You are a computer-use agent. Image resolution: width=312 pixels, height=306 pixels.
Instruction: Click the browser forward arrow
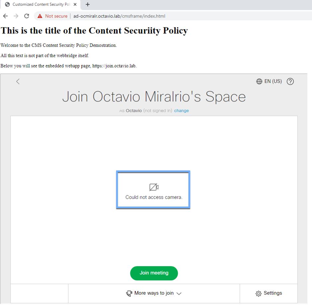click(16, 16)
